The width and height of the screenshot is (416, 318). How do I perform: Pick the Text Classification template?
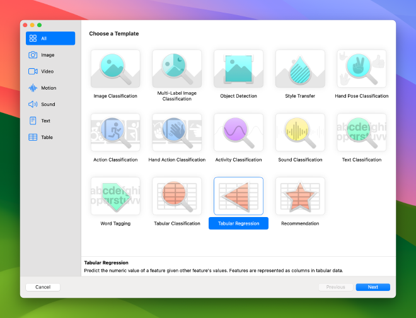coord(361,132)
